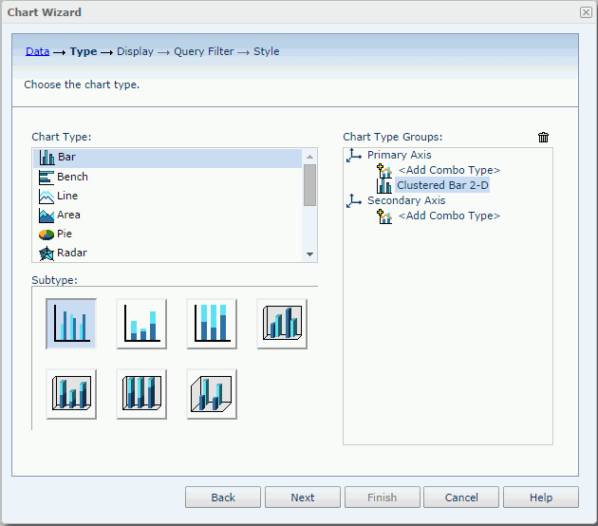Go to the Data step link

[37, 51]
